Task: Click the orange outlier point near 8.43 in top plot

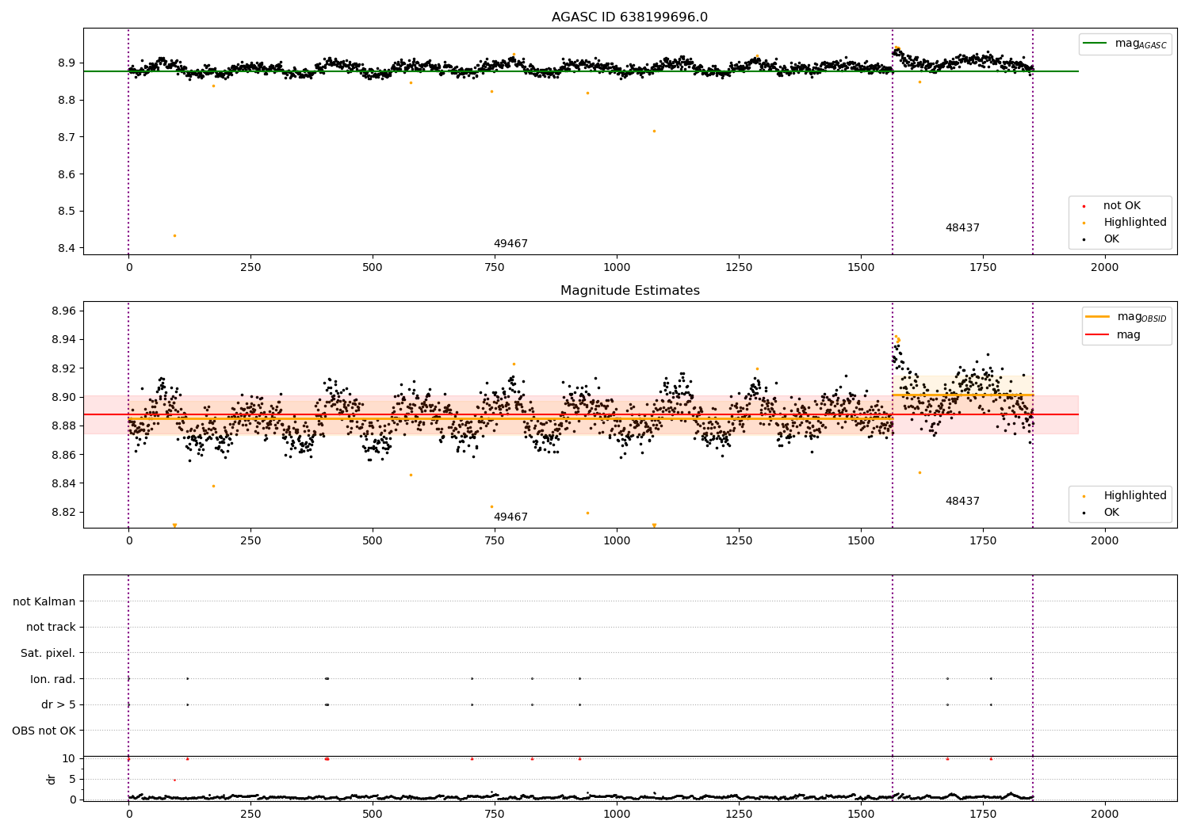Action: [x=174, y=235]
